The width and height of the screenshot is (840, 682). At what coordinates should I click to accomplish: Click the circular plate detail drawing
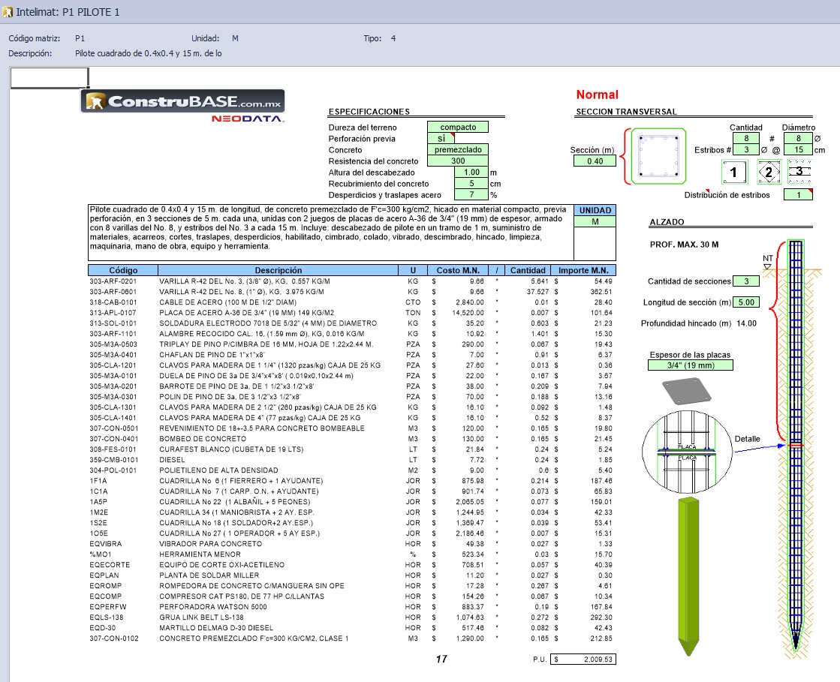688,452
